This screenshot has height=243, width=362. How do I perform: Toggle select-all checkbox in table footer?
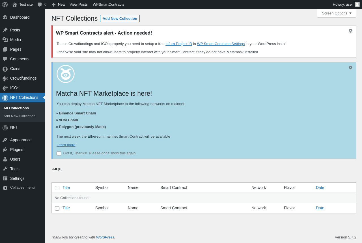point(57,208)
